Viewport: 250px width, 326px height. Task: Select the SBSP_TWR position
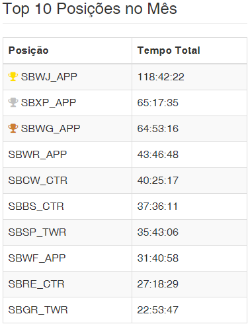coord(37,232)
